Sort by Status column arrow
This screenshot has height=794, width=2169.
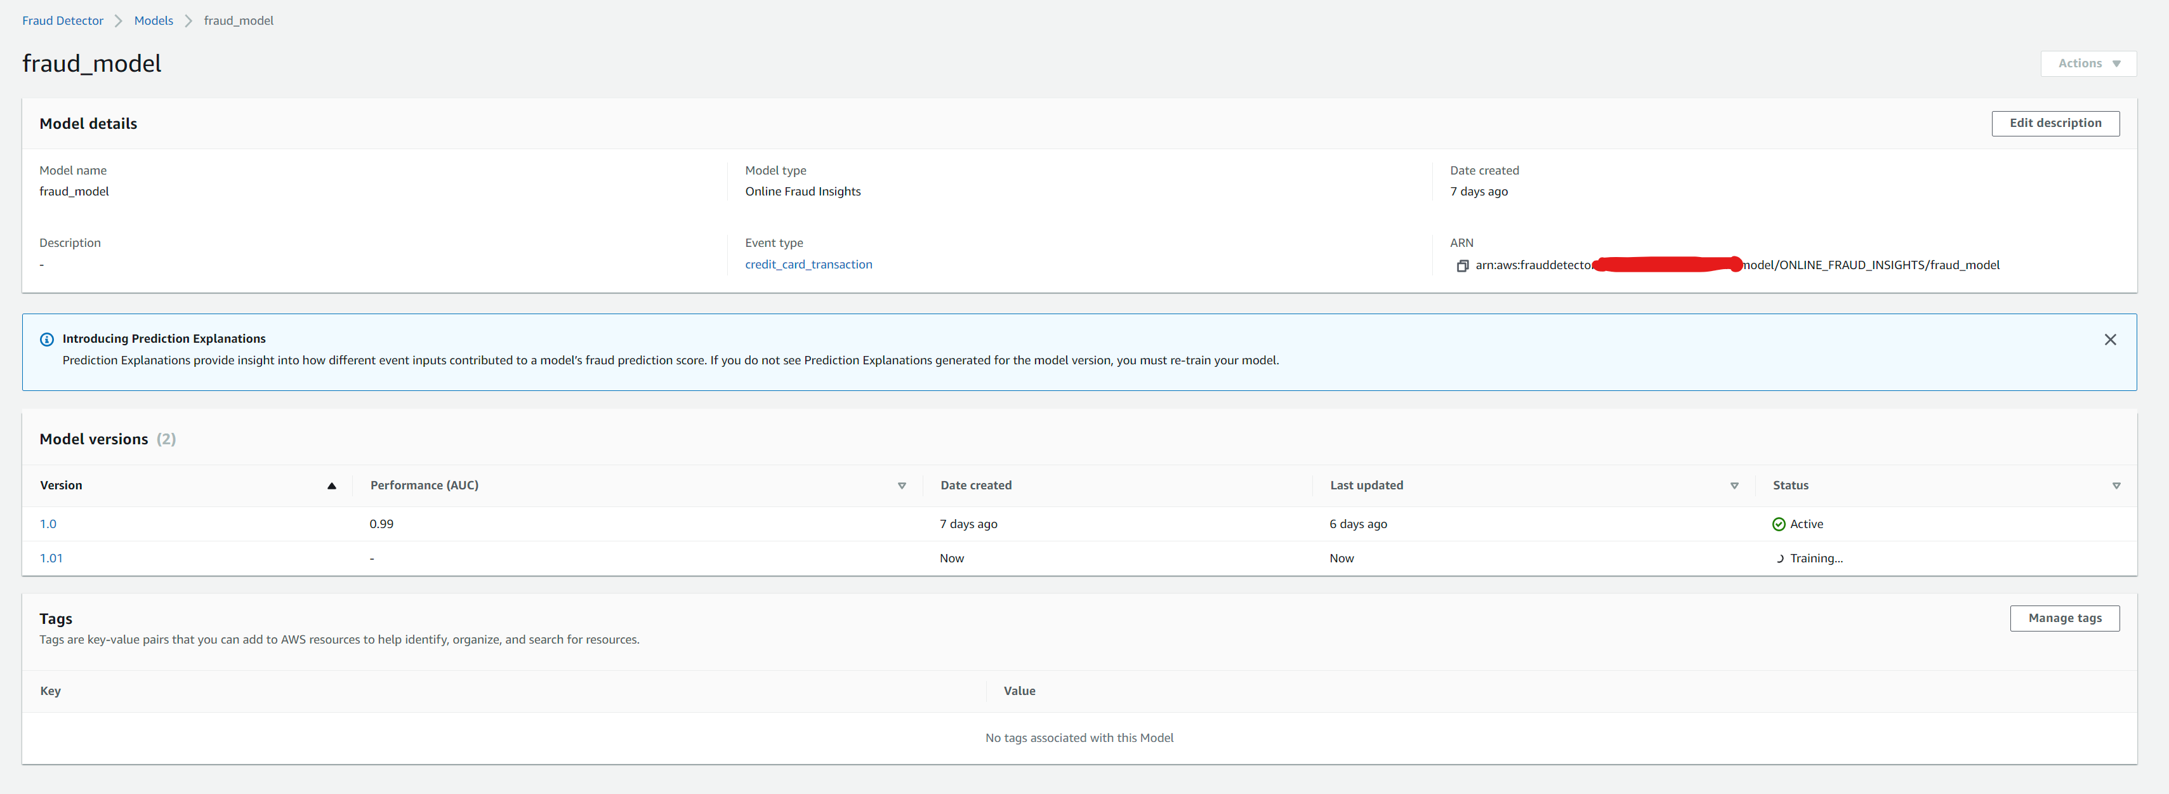tap(2115, 486)
